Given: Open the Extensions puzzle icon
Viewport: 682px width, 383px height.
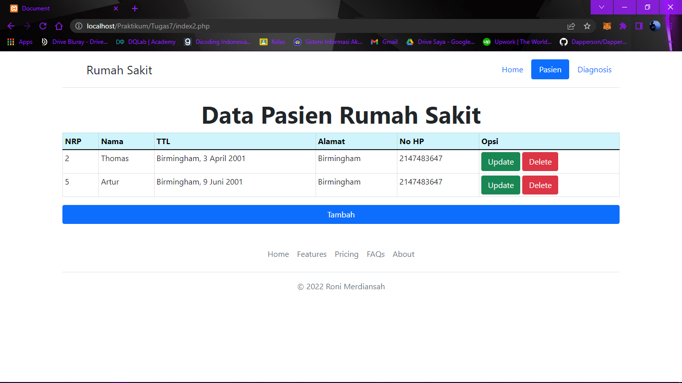Looking at the screenshot, I should tap(623, 26).
